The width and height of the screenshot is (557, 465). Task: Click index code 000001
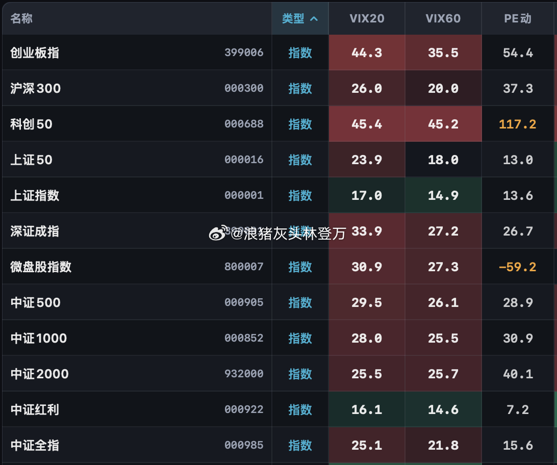(244, 195)
